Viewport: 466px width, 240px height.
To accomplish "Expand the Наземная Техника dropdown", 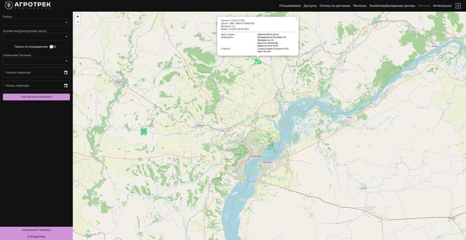I will 36,61.
